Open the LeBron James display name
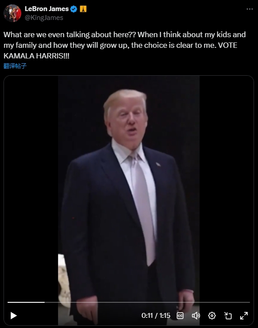The height and width of the screenshot is (328, 258). [46, 9]
